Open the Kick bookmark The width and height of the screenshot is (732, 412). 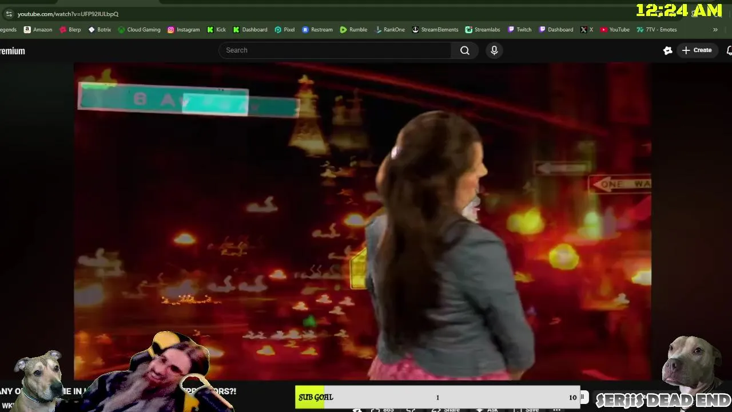[216, 30]
